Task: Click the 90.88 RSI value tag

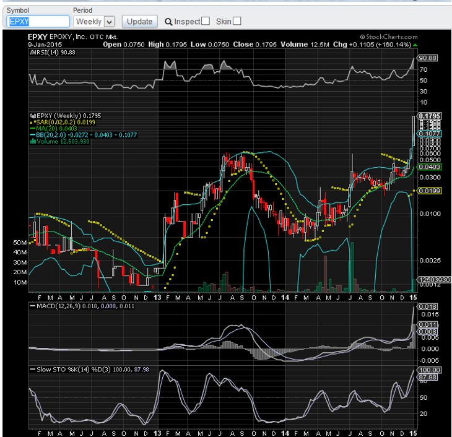Action: point(428,58)
